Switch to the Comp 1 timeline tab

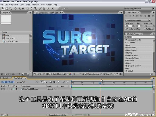tap(5, 78)
